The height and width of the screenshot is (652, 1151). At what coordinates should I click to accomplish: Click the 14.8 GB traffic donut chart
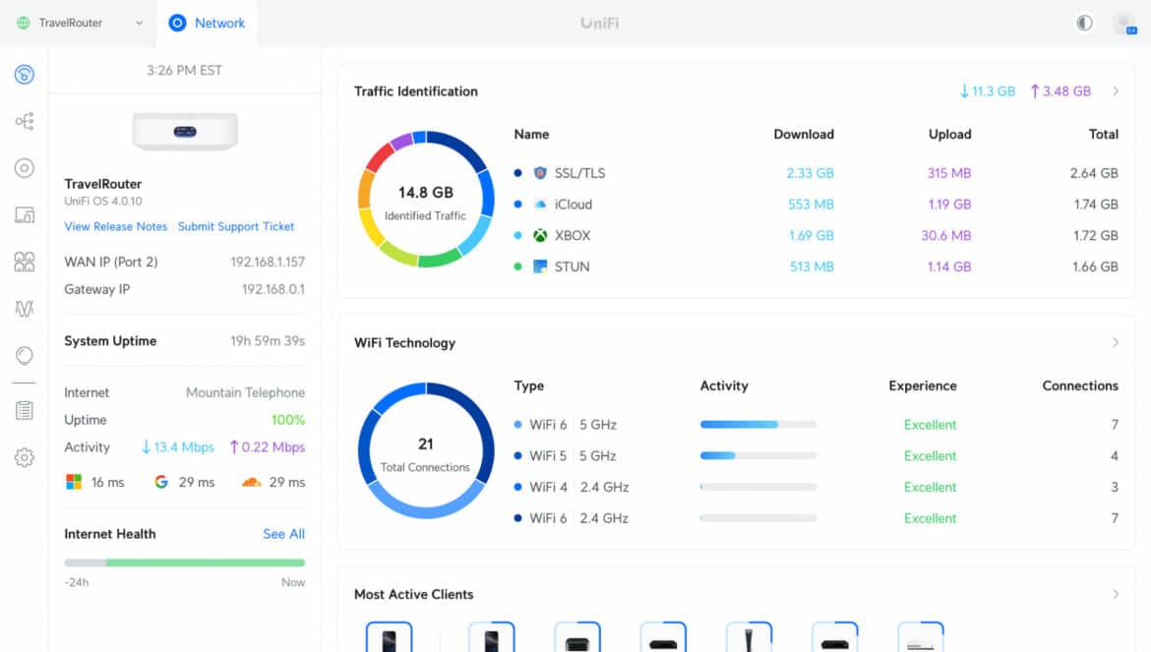[426, 199]
